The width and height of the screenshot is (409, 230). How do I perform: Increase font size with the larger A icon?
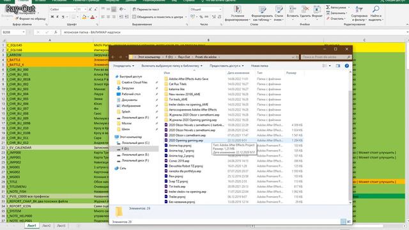[x=90, y=10]
